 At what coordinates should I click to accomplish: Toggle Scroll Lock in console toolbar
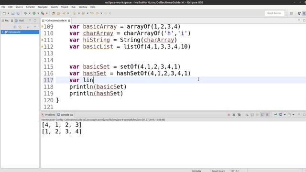pos(252,115)
